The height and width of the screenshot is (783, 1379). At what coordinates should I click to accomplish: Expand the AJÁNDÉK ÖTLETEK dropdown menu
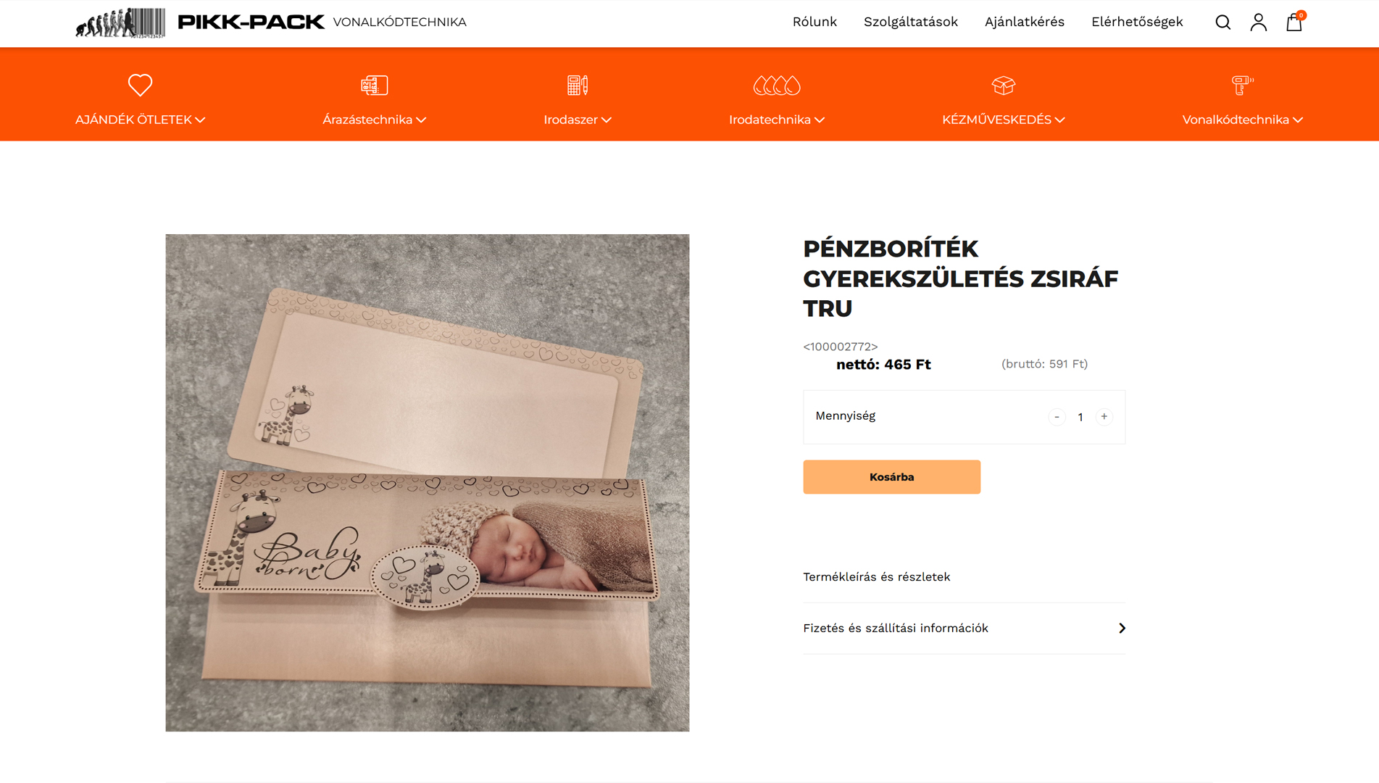pyautogui.click(x=140, y=120)
